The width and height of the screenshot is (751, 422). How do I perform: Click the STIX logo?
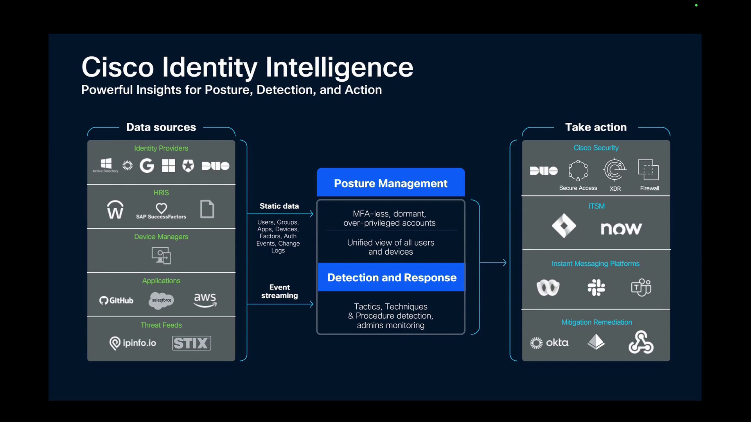coord(192,343)
